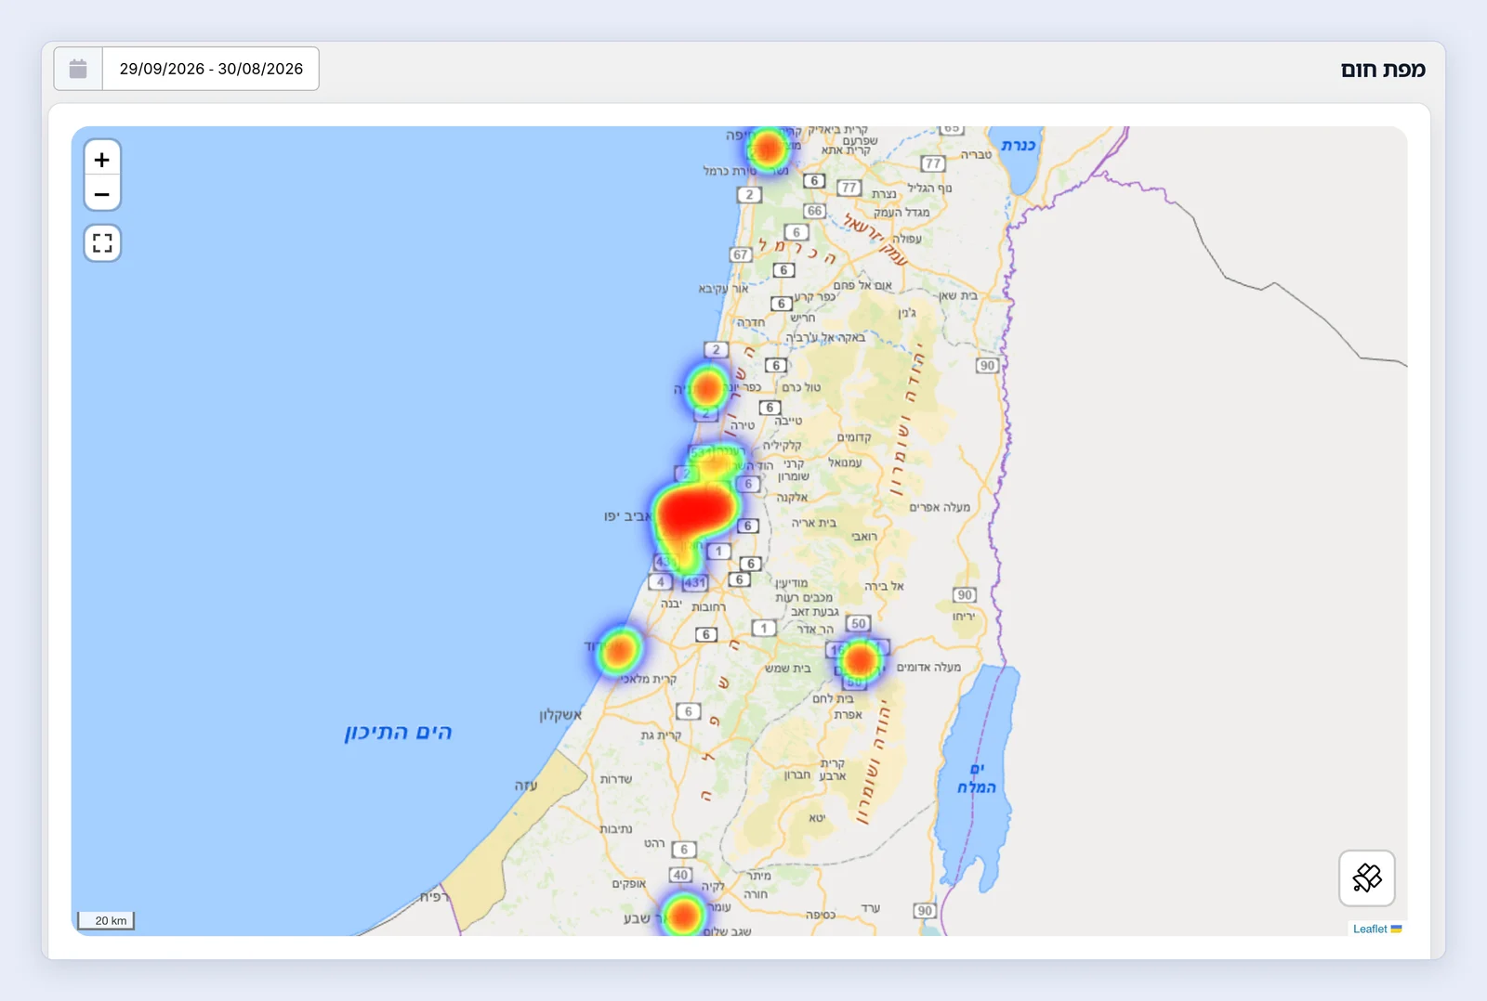Image resolution: width=1487 pixels, height=1001 pixels.
Task: Edit the date range 29/09/2026 - 30/08/2026 field
Action: click(211, 69)
